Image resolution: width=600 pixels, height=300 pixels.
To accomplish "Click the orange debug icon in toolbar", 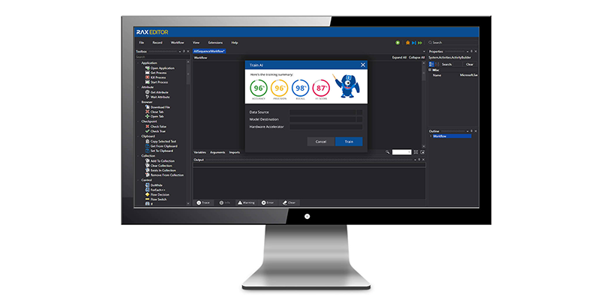I will point(408,43).
